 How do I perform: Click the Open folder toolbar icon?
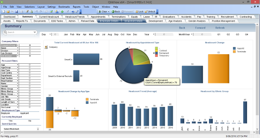tap(8, 11)
